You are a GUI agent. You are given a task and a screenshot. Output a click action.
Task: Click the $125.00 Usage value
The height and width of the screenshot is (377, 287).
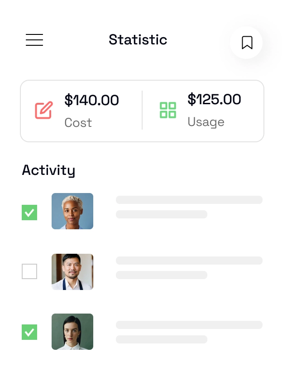(215, 99)
